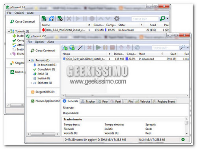Sort by Seed column in front window
This screenshot has height=149, width=197.
pyautogui.click(x=173, y=54)
